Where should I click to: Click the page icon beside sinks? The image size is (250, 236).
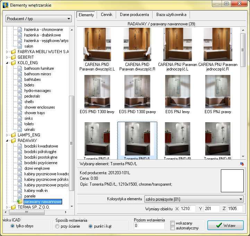coord(20,118)
